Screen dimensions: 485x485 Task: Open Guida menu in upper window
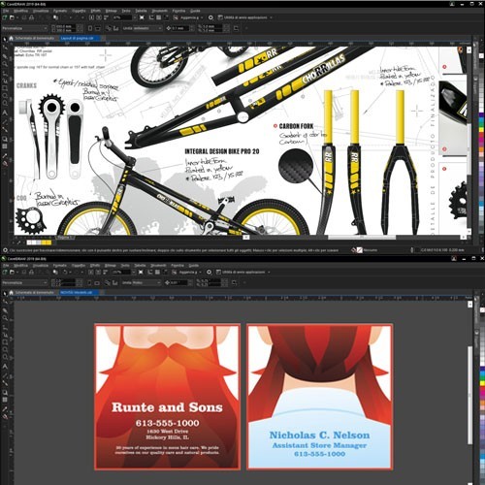[195, 11]
